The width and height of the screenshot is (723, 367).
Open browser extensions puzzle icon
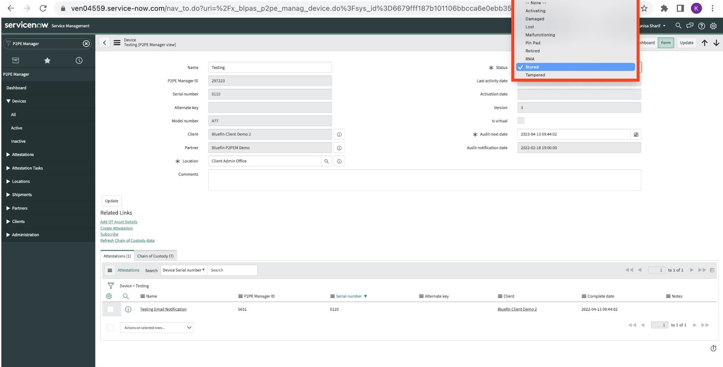pyautogui.click(x=664, y=8)
